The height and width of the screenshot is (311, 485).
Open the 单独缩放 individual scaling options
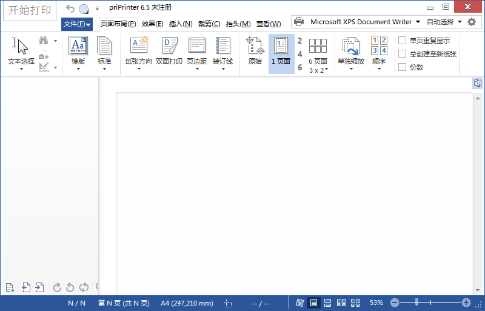click(x=351, y=53)
